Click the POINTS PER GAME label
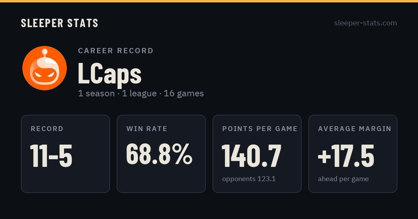 point(260,129)
